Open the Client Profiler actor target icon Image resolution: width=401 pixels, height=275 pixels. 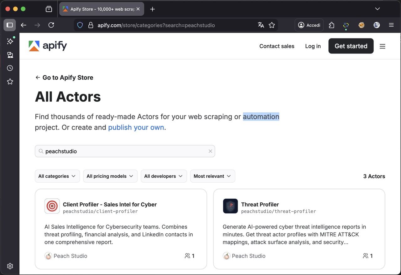tap(52, 206)
